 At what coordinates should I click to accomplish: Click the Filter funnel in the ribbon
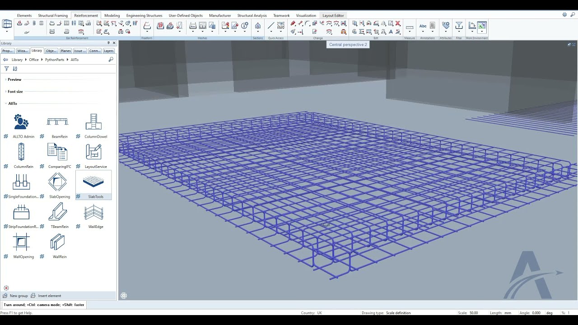[459, 25]
